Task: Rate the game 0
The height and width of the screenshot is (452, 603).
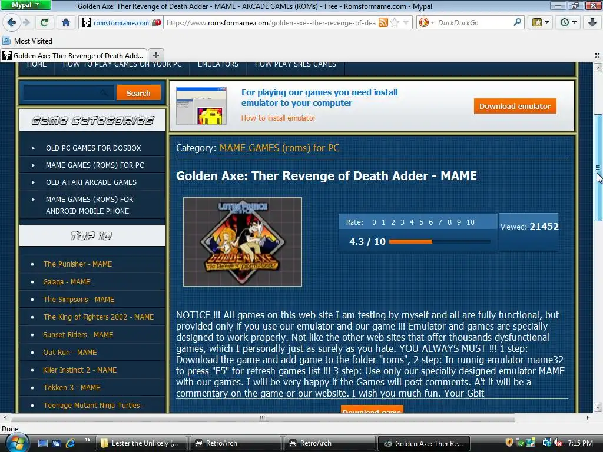Action: [374, 222]
